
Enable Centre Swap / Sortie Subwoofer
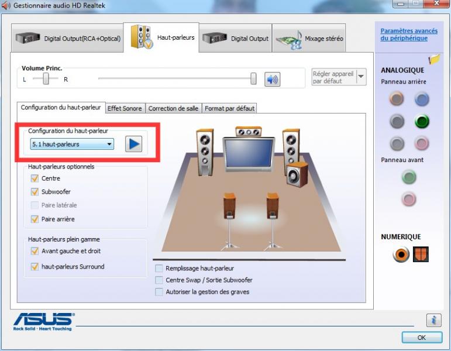159,280
